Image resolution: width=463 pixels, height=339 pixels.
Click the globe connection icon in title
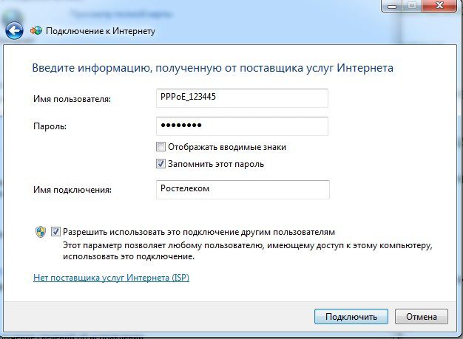click(36, 30)
